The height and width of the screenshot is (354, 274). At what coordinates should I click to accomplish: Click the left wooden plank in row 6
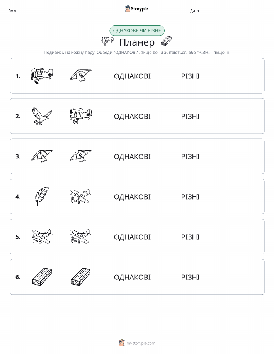pos(42,277)
